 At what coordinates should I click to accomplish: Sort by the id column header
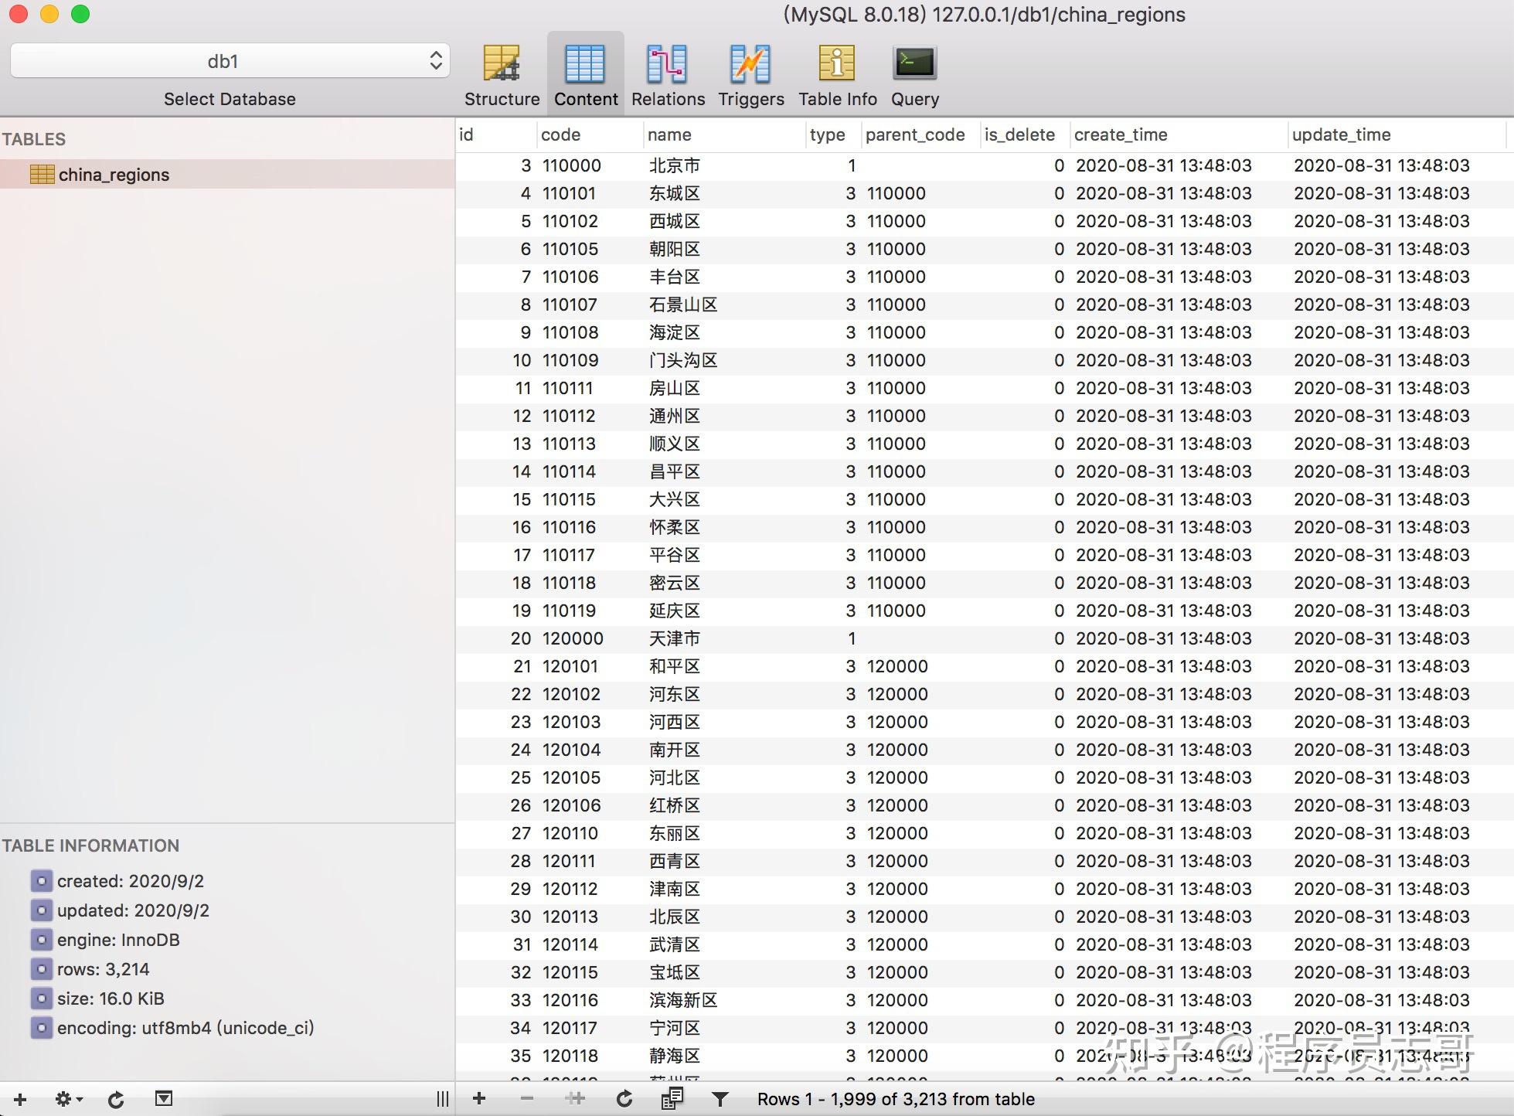(496, 134)
